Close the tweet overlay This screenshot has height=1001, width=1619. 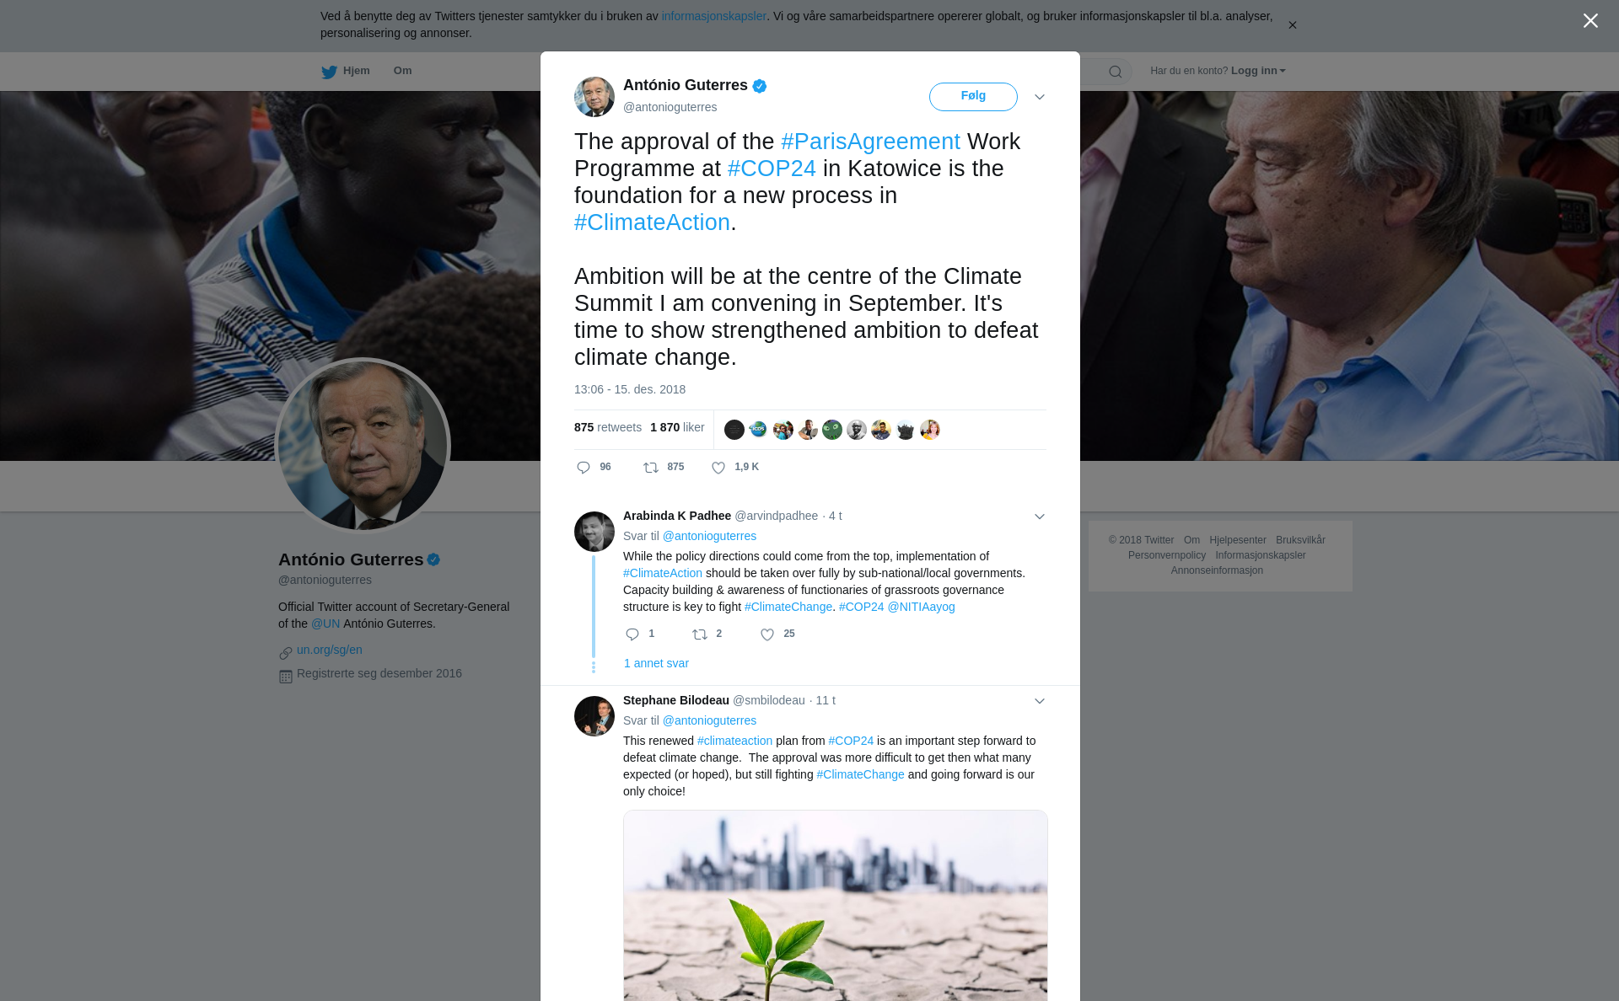pyautogui.click(x=1590, y=21)
